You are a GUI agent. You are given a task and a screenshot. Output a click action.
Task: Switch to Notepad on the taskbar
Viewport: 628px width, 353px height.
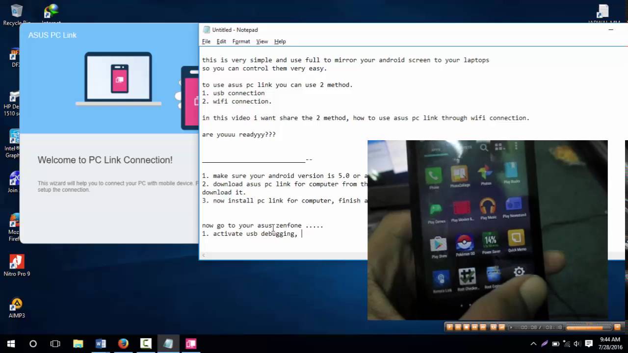[168, 344]
